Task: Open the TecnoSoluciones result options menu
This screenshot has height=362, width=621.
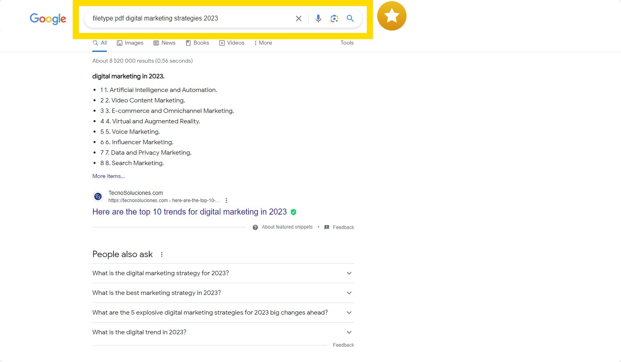Action: (x=226, y=200)
